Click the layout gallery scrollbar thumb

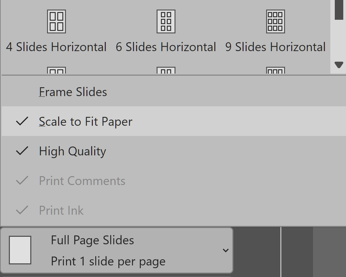pos(339,10)
